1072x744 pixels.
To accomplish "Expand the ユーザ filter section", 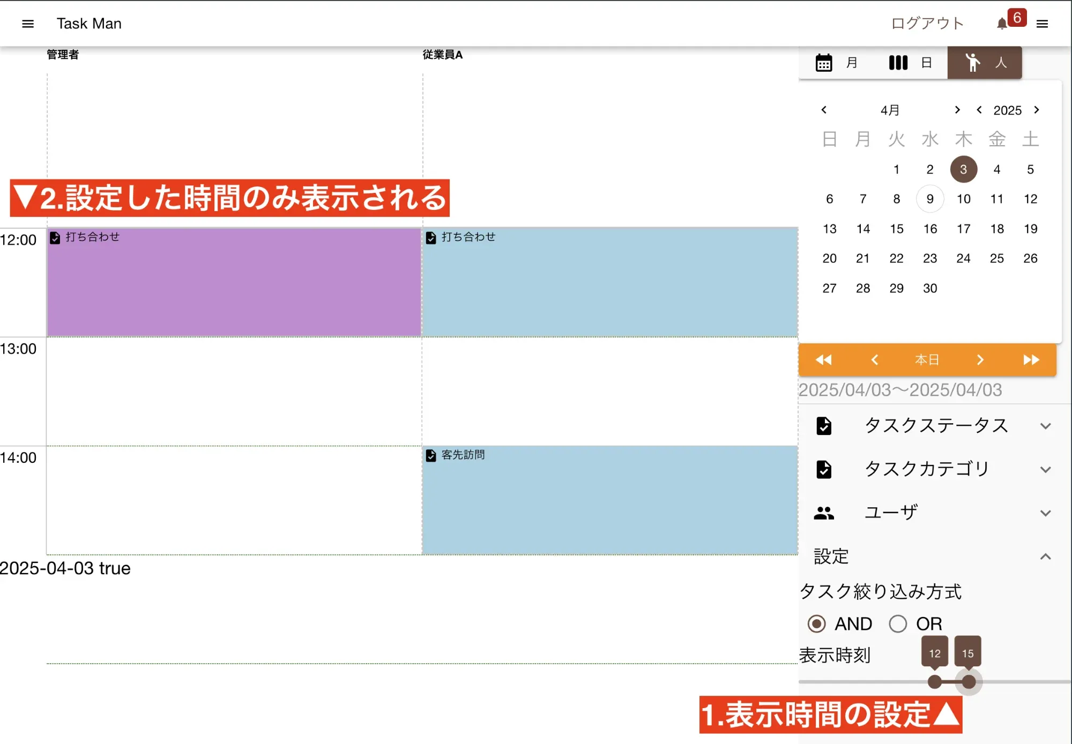I will pyautogui.click(x=1045, y=513).
